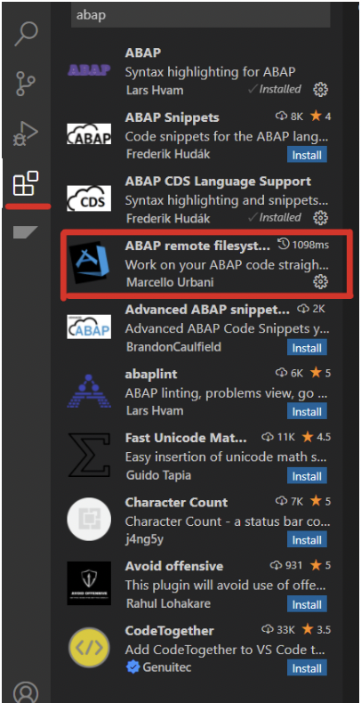Click the abap extensions search field

click(201, 15)
